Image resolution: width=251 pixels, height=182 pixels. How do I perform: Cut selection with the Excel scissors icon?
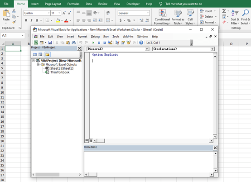point(14,11)
